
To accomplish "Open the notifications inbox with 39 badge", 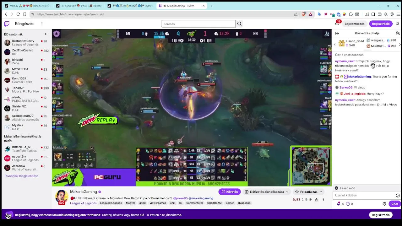I will [x=337, y=24].
